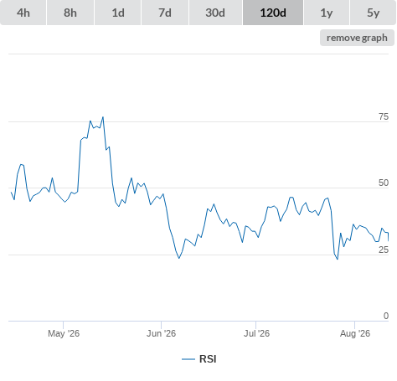Click the RSI peak in mid-May
397x381 pixels.
coord(103,117)
